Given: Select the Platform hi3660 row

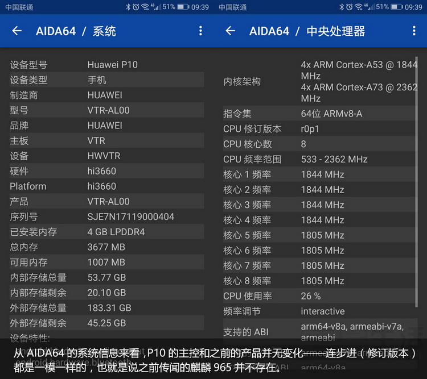Looking at the screenshot, I should 107,186.
